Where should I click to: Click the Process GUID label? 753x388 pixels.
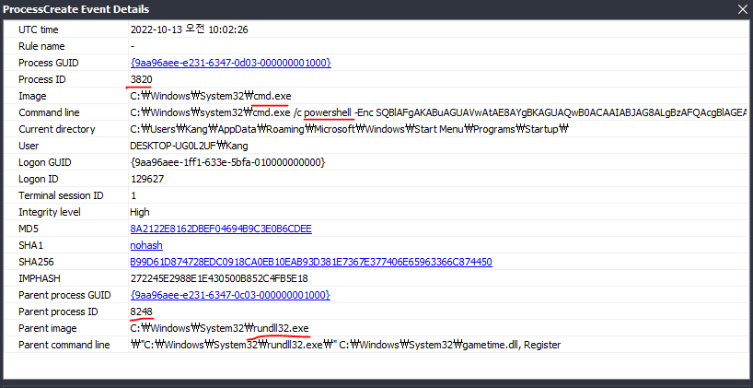tap(49, 63)
